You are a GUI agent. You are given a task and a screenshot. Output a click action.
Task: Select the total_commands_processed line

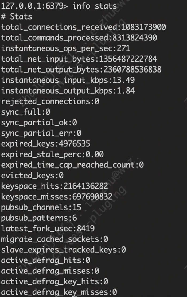tap(79, 38)
